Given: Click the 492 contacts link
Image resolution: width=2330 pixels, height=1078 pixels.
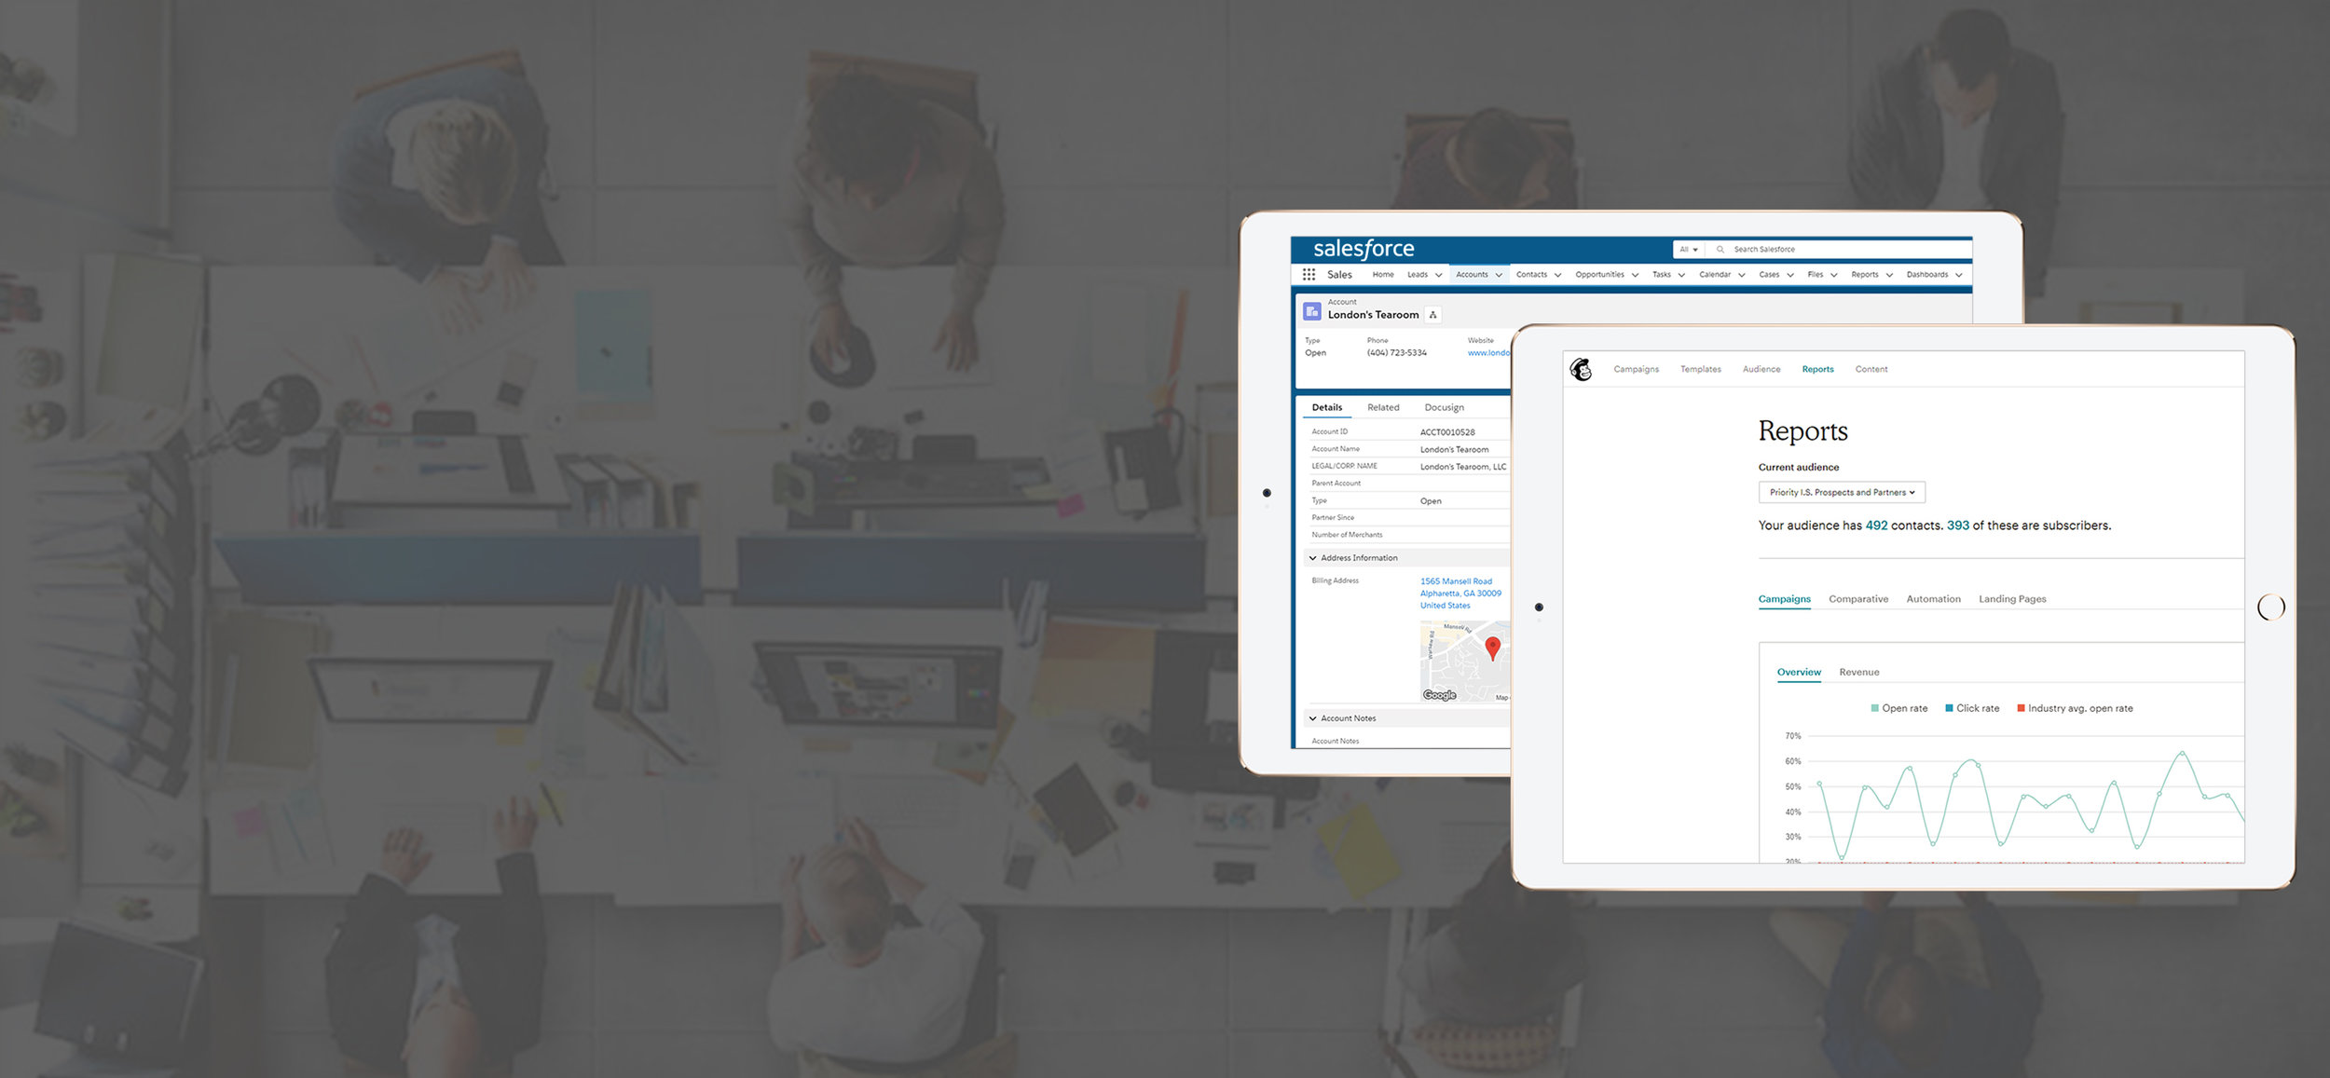Looking at the screenshot, I should pyautogui.click(x=1876, y=525).
